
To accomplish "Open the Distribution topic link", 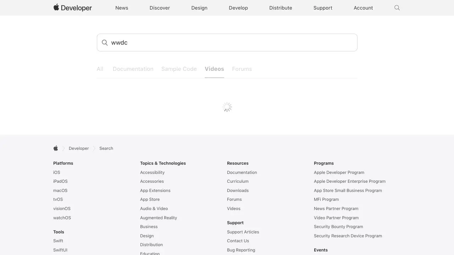I will (151, 245).
